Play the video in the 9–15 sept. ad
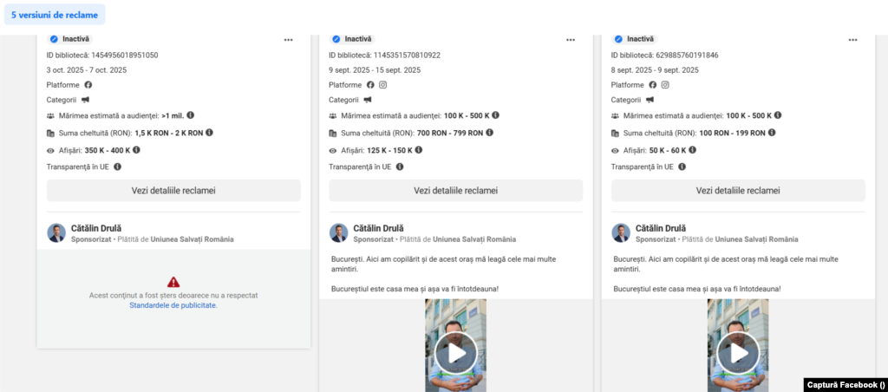Image resolution: width=888 pixels, height=392 pixels. 455,351
